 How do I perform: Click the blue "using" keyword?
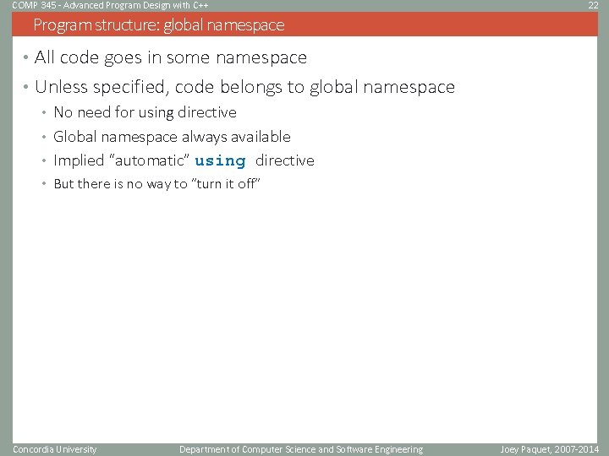[x=220, y=161]
